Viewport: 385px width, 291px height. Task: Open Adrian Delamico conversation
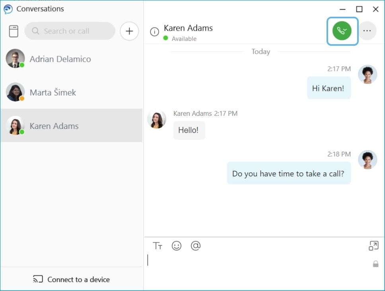[72, 59]
